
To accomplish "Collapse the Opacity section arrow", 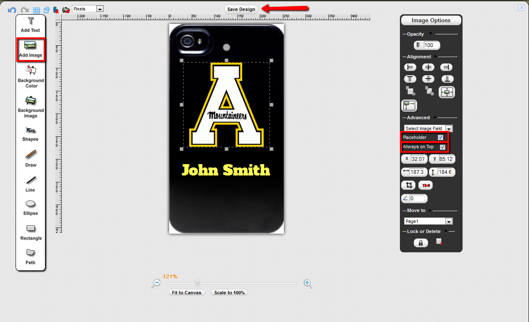I will (430, 34).
